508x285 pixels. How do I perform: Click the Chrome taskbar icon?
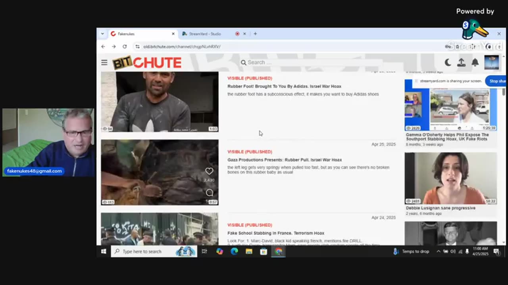279,251
